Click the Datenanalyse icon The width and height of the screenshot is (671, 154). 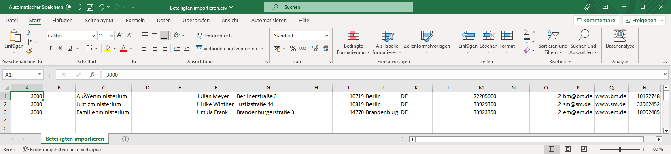click(620, 35)
